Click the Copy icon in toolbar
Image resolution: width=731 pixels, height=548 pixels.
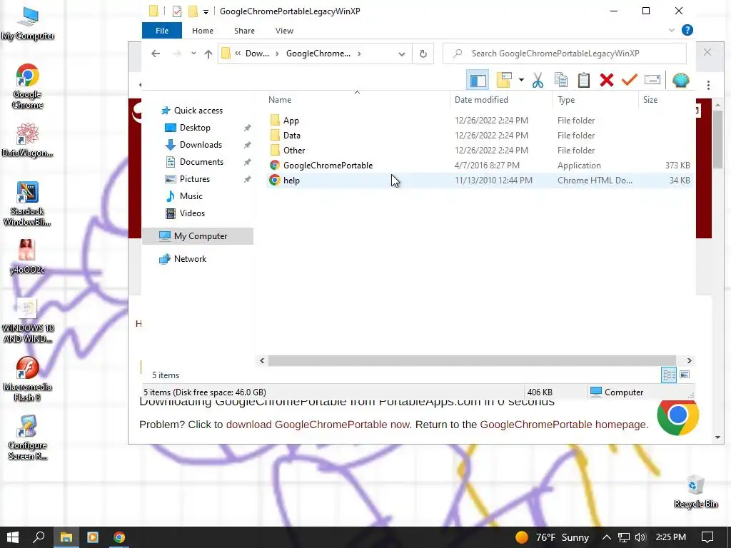[561, 80]
